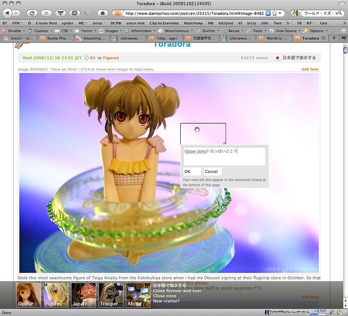Open a new tab with plus button
This screenshot has width=348, height=316.
[334, 38]
